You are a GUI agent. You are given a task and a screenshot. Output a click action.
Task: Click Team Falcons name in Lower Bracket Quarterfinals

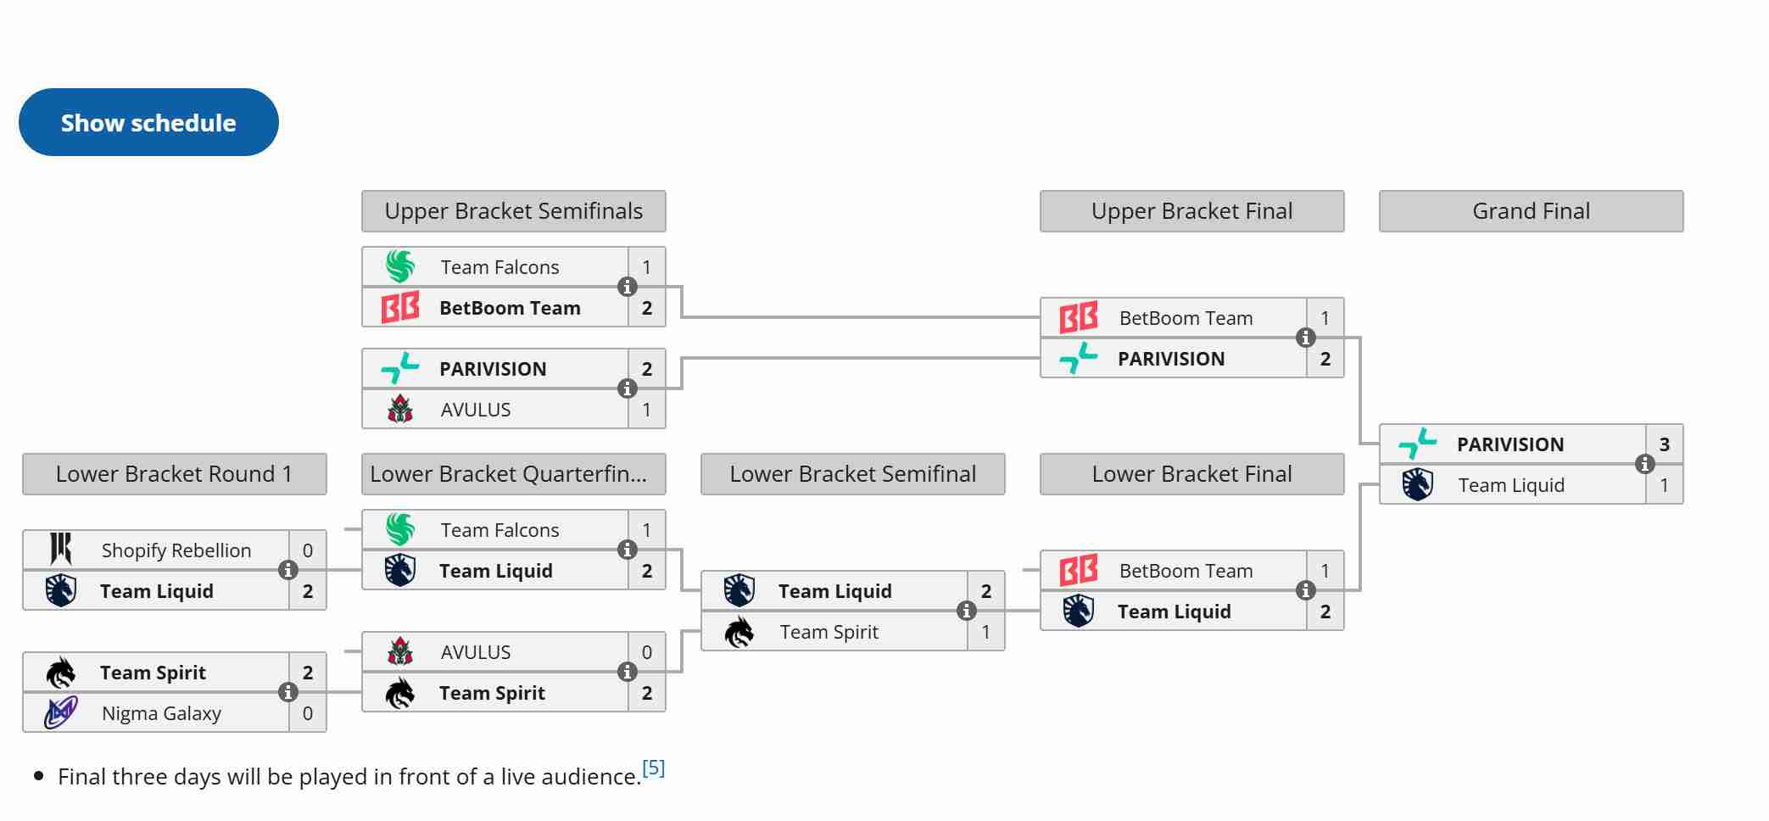[499, 529]
